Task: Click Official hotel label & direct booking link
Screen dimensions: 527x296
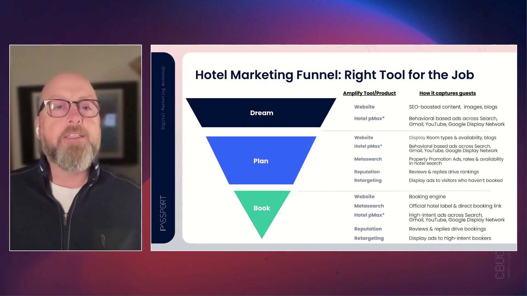Action: 455,206
